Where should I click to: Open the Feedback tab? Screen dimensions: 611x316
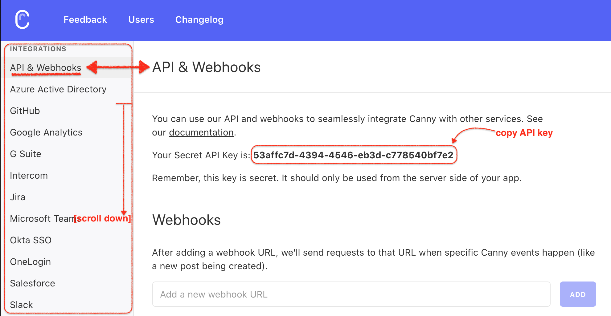pos(85,20)
